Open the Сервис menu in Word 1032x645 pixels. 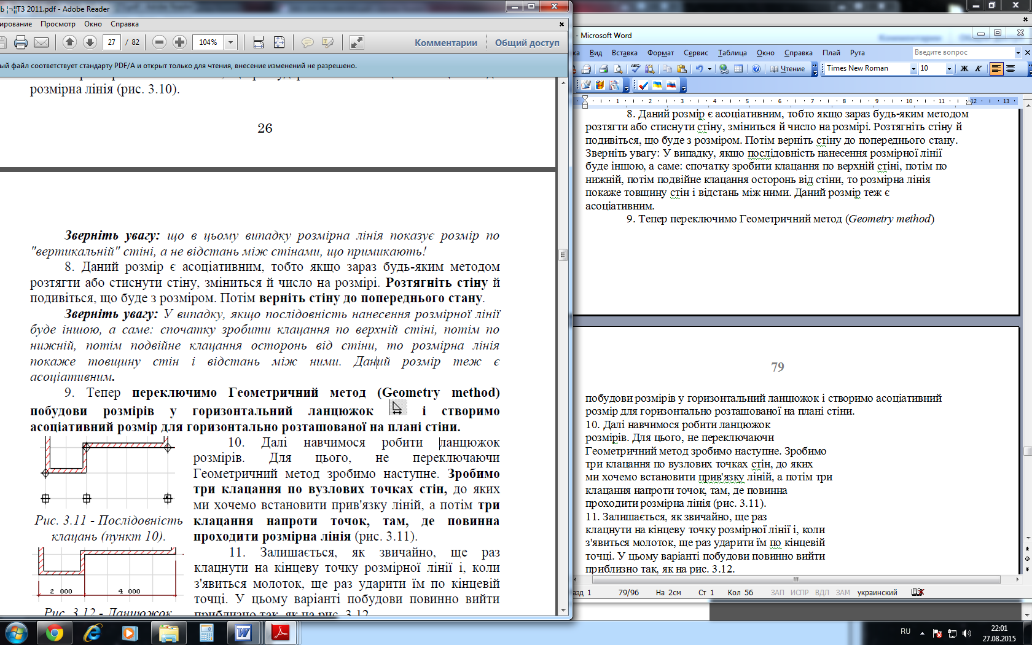pos(696,53)
